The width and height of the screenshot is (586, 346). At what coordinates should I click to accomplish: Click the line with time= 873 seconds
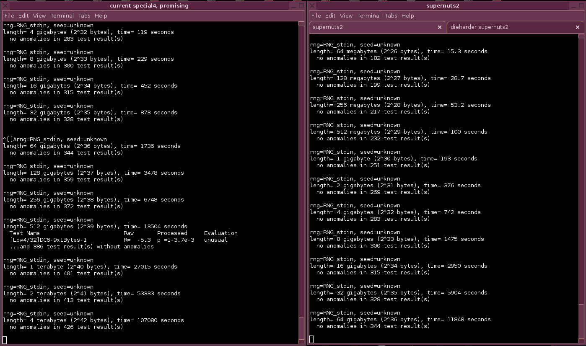[90, 112]
